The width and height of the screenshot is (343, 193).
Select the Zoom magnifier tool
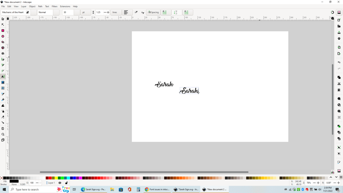3,134
